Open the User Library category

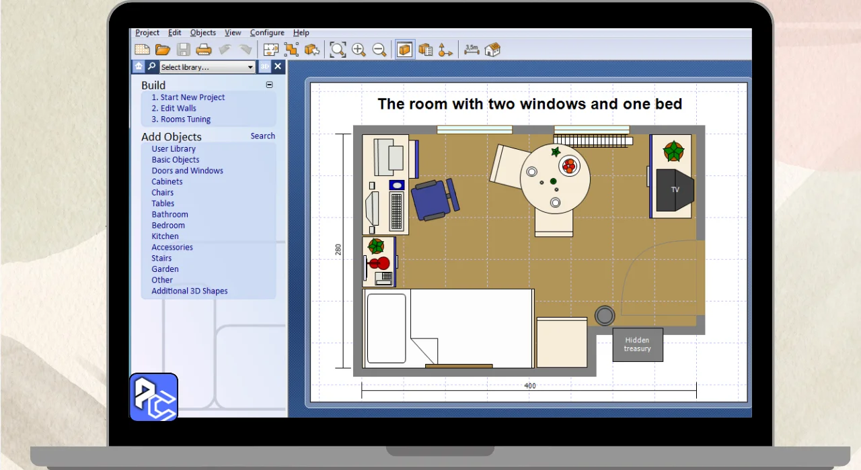coord(174,149)
